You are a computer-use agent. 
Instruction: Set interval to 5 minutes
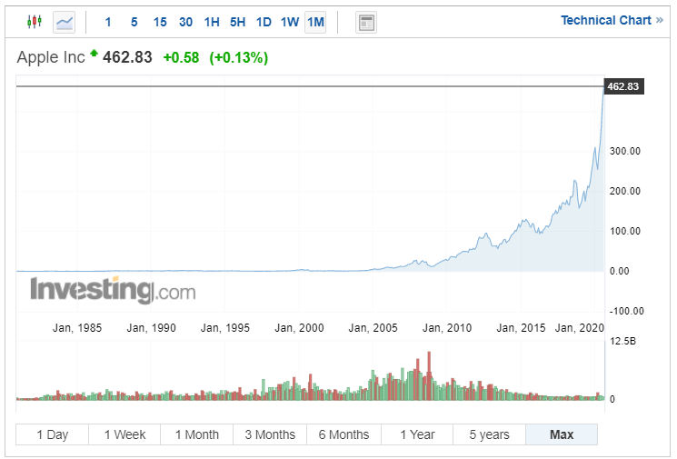(x=134, y=22)
